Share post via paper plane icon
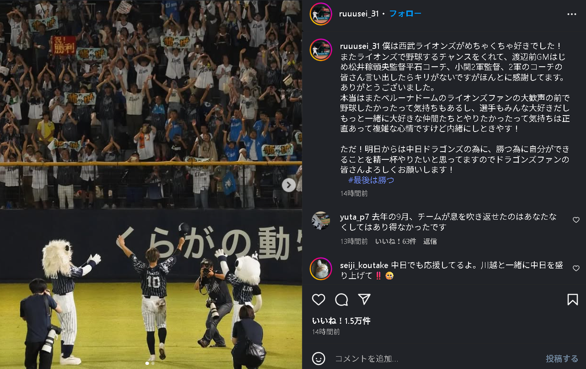Viewport: 586px width, 369px height. 364,299
